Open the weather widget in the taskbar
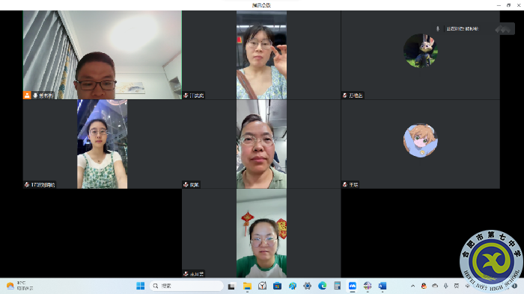Screen dimensions: 524x294 pos(20,286)
